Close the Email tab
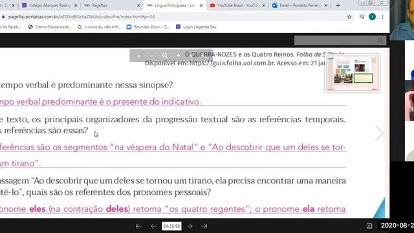The image size is (414, 233). click(x=326, y=5)
